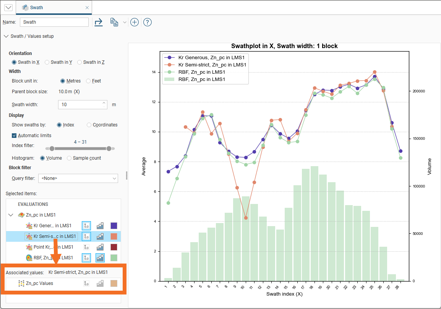Select the Swath in Y orientation

47,62
